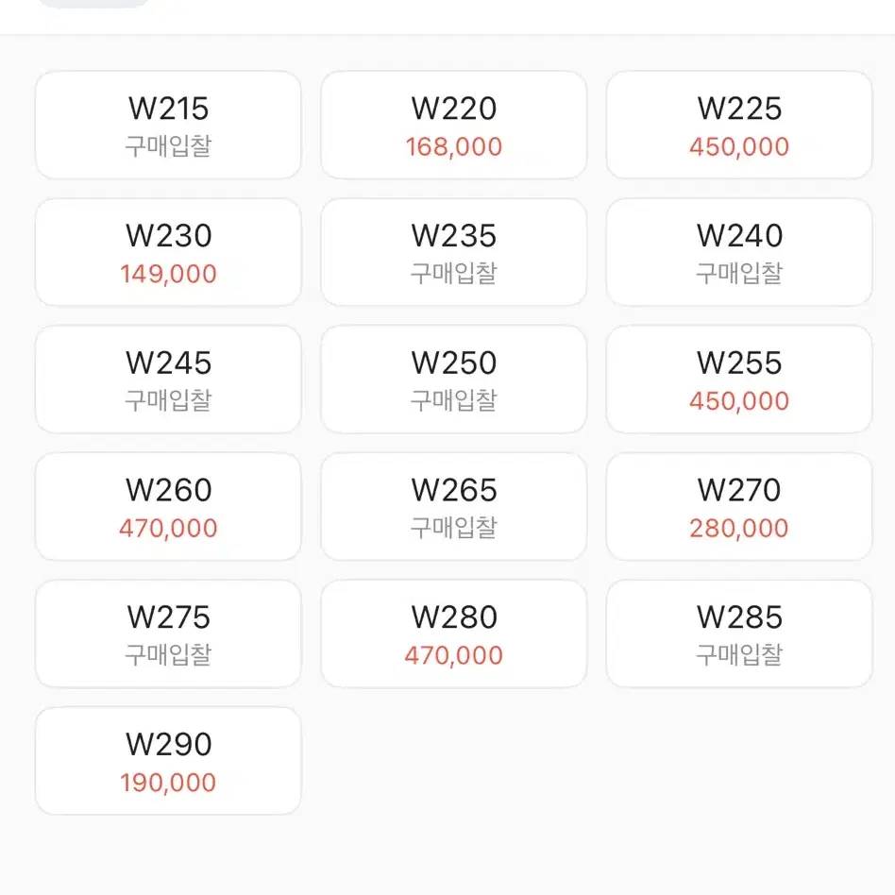This screenshot has width=895, height=895.
Task: Click the 280,000 price under W270
Action: click(739, 529)
